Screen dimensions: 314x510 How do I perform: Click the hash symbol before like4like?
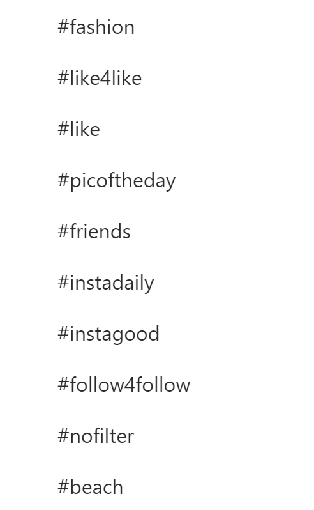(x=63, y=78)
